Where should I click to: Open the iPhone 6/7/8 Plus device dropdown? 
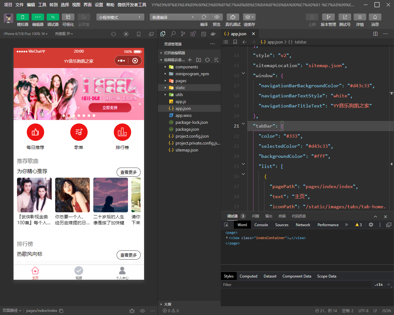[x=26, y=34]
